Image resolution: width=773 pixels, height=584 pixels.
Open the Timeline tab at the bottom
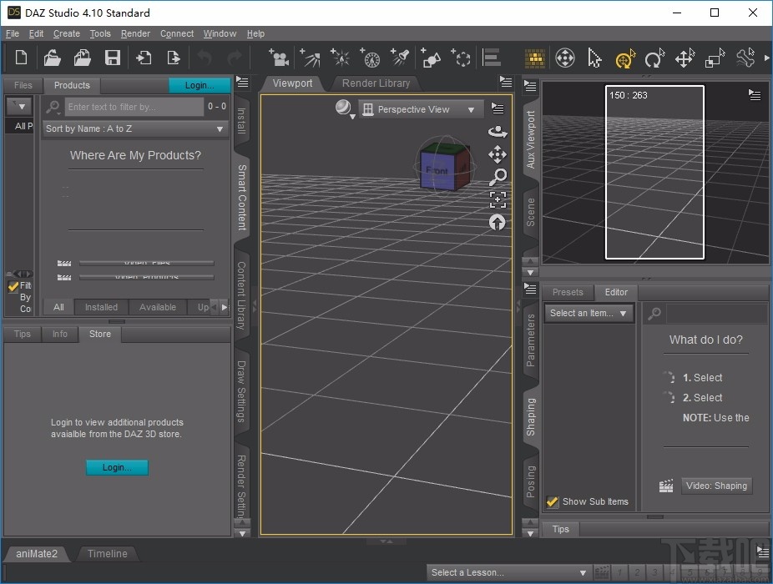[x=108, y=553]
